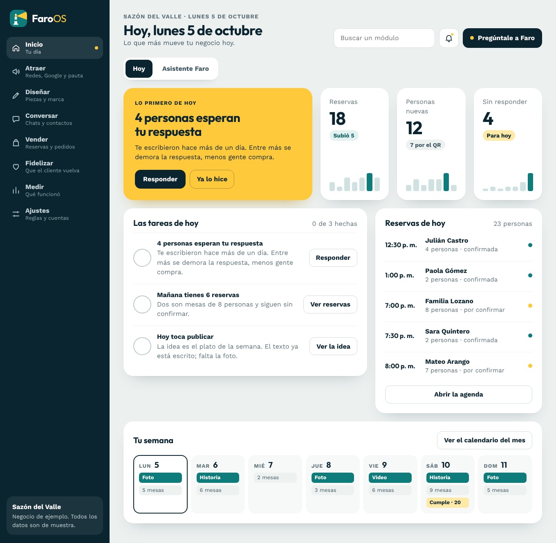Open the Familia Lozano 7:00 p. m. reservation
The image size is (556, 543).
[458, 305]
